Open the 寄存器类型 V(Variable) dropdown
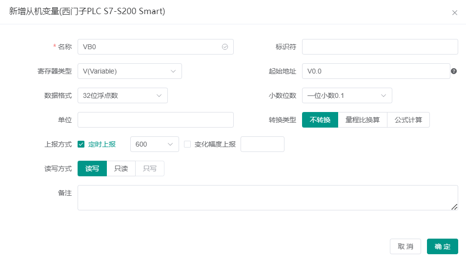The width and height of the screenshot is (466, 262). [130, 71]
